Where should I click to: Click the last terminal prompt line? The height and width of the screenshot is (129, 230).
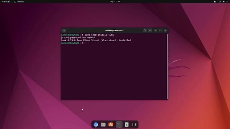pos(72,43)
